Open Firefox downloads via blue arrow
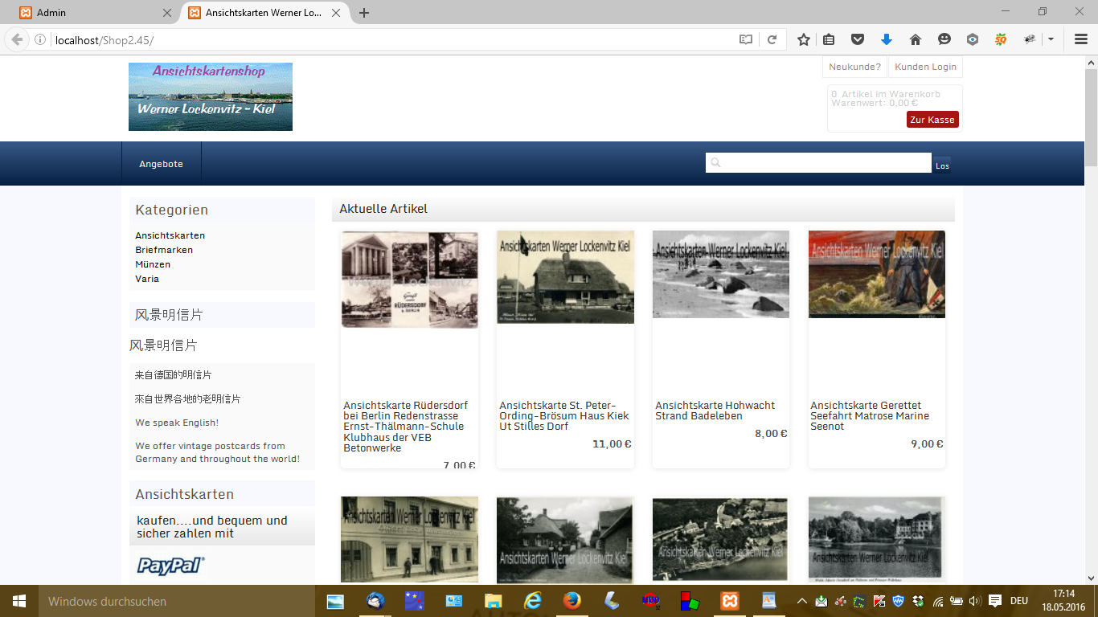 point(887,39)
